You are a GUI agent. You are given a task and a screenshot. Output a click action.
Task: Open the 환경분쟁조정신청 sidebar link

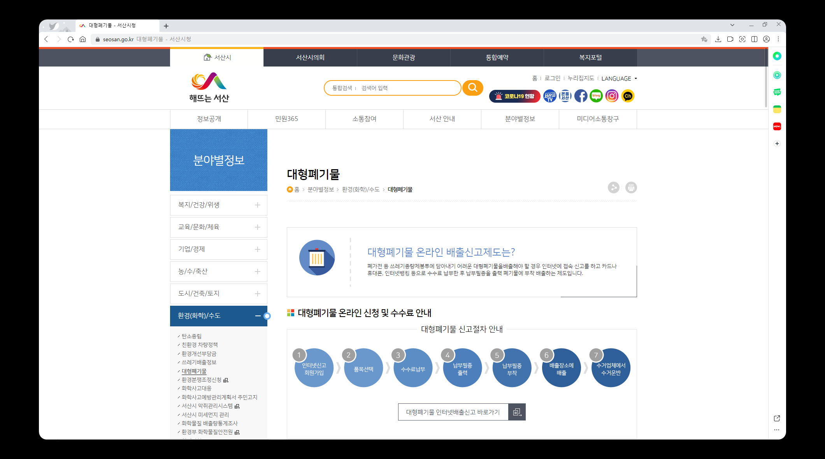pyautogui.click(x=202, y=380)
